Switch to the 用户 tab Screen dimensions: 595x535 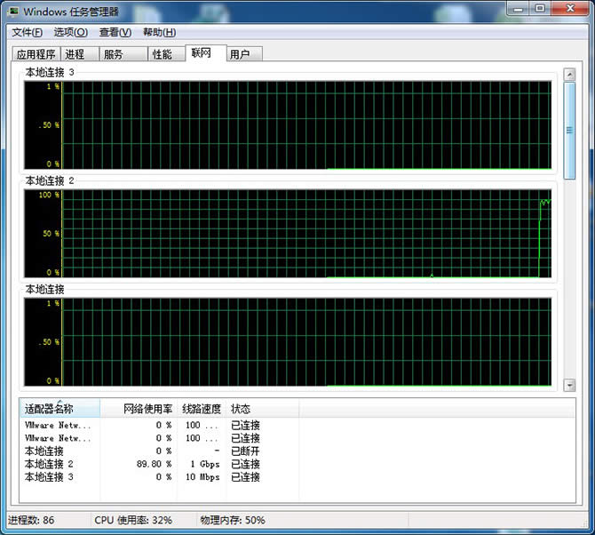pos(240,54)
